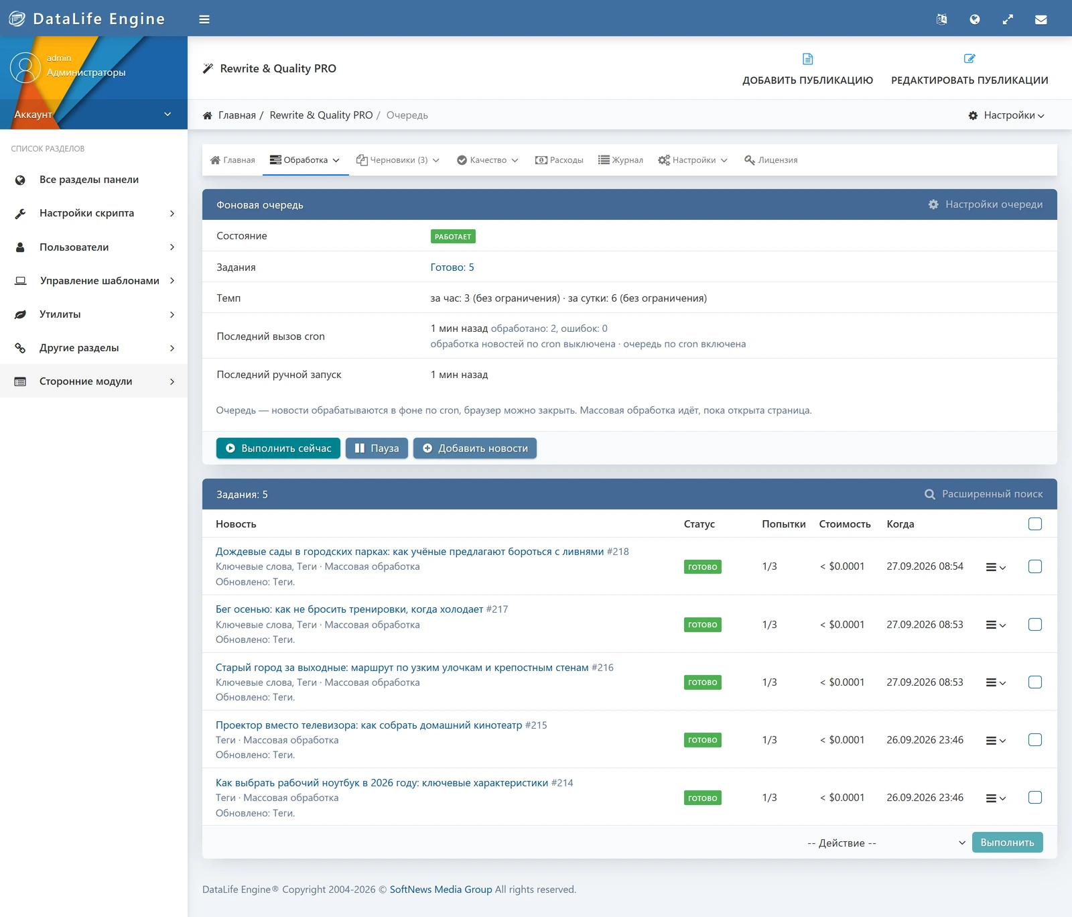This screenshot has width=1072, height=917.
Task: Open the translation icon in top bar
Action: 941,19
